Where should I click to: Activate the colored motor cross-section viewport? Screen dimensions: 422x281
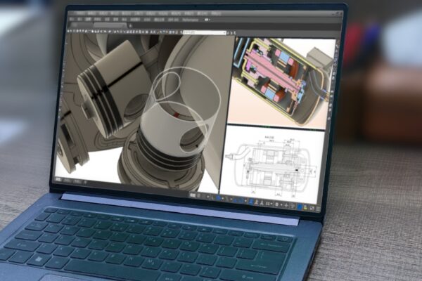tap(276, 81)
